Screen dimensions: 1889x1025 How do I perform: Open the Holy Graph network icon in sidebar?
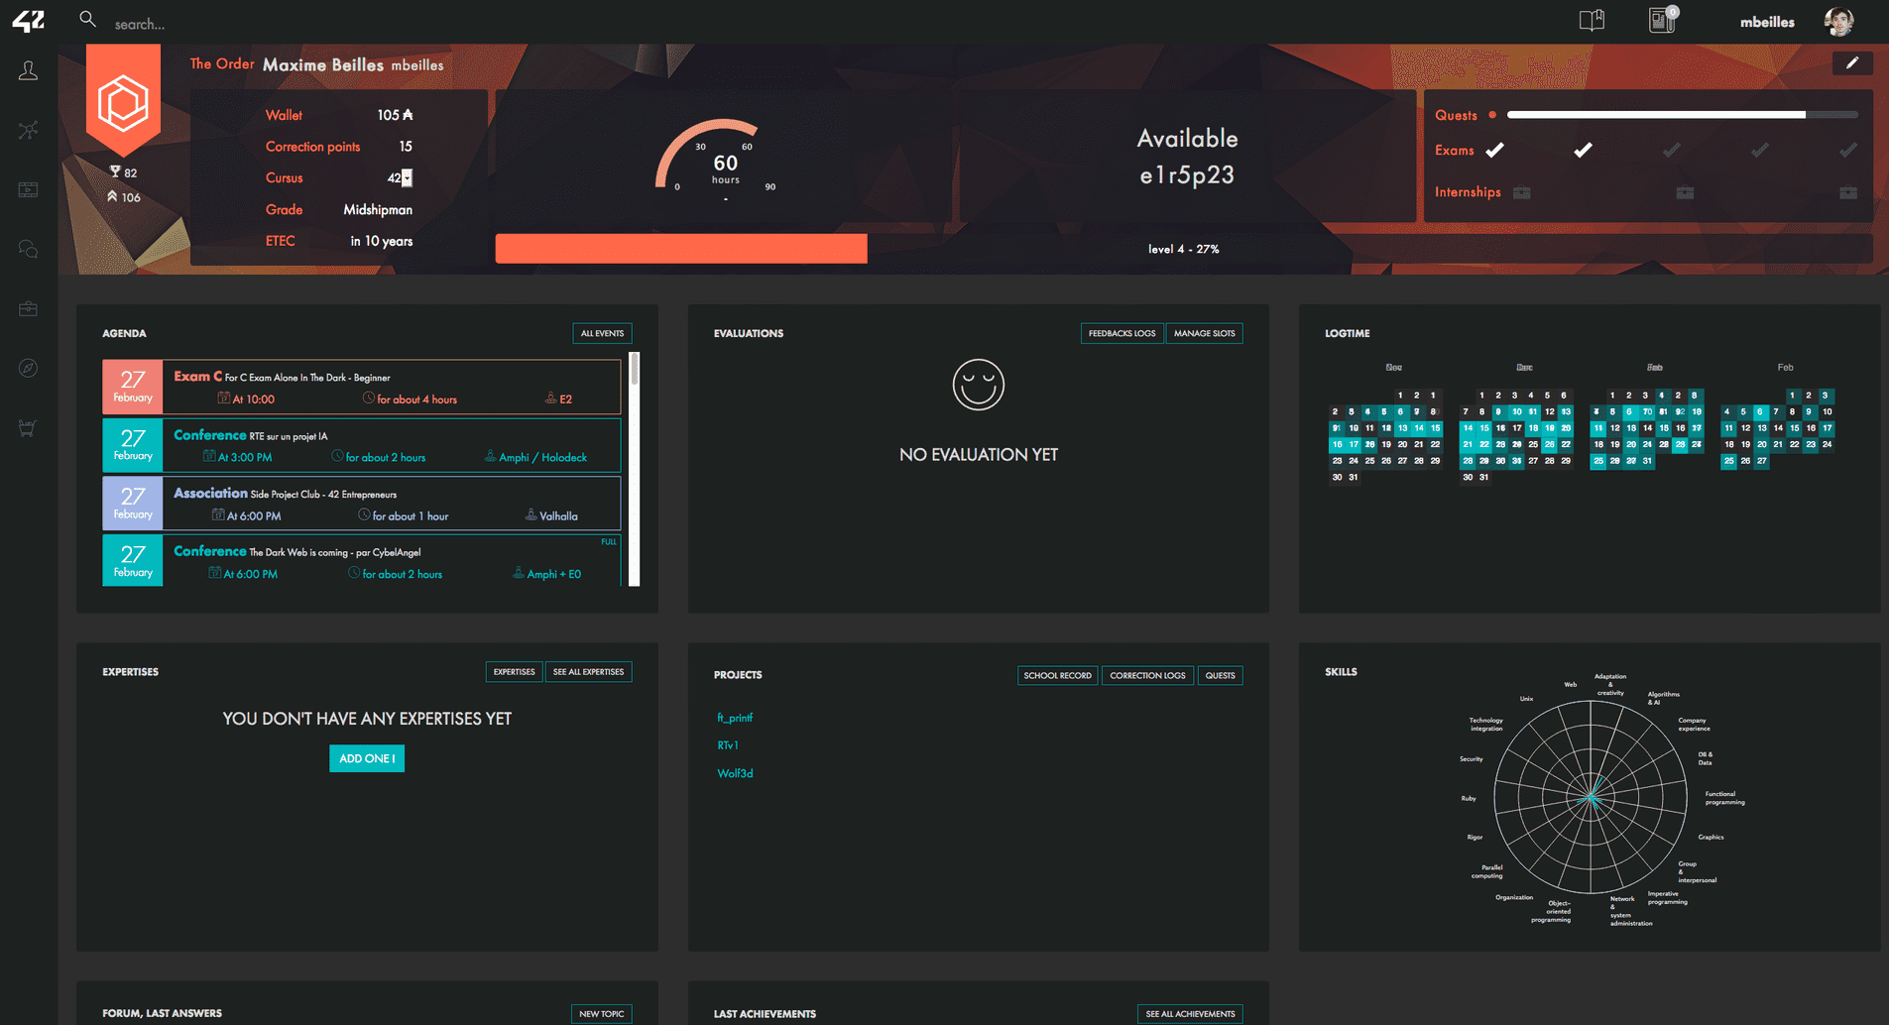pos(28,130)
